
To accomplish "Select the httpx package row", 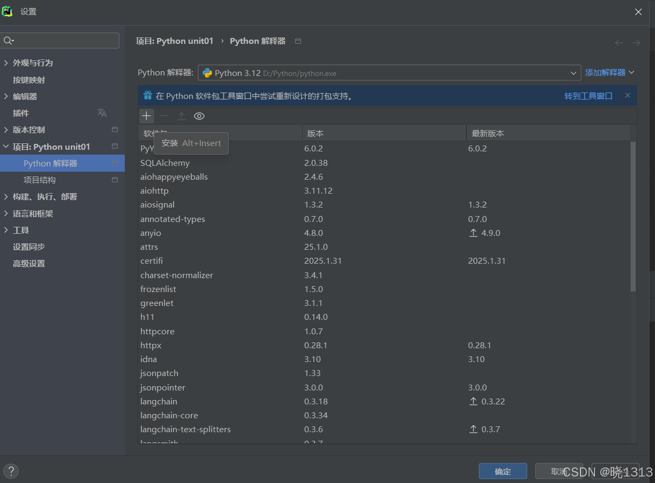I will pos(384,345).
